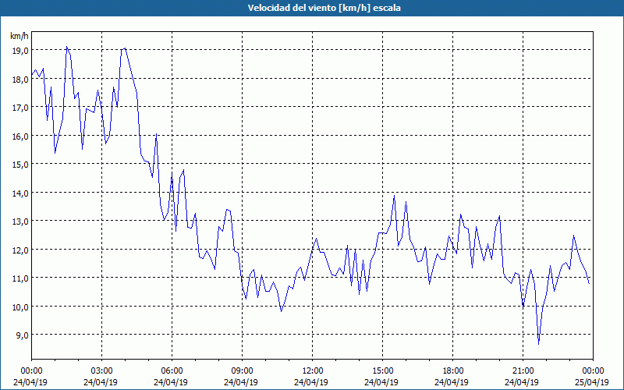Click the 21:00 time axis label
This screenshot has width=624, height=390.
523,371
